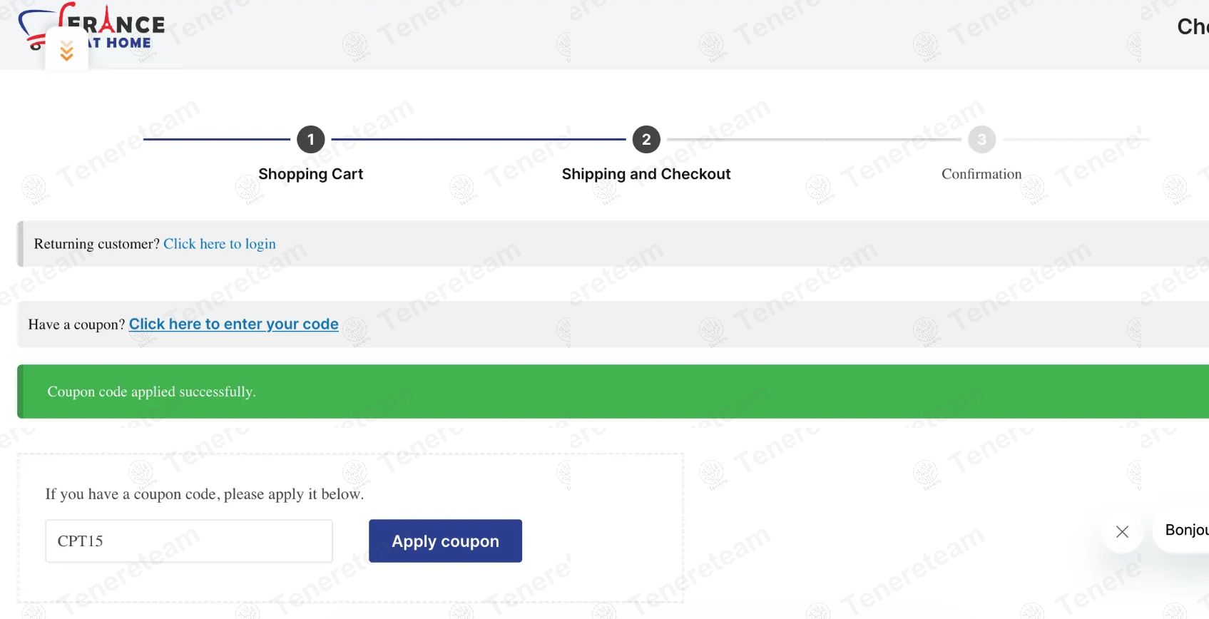The height and width of the screenshot is (619, 1209).
Task: Open the Bonjour chat bubble
Action: 1183,530
